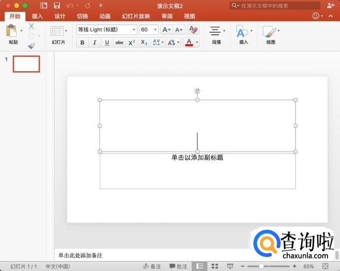Expand the Paste options arrow
Image resolution: width=340 pixels, height=271 pixels.
[x=21, y=31]
